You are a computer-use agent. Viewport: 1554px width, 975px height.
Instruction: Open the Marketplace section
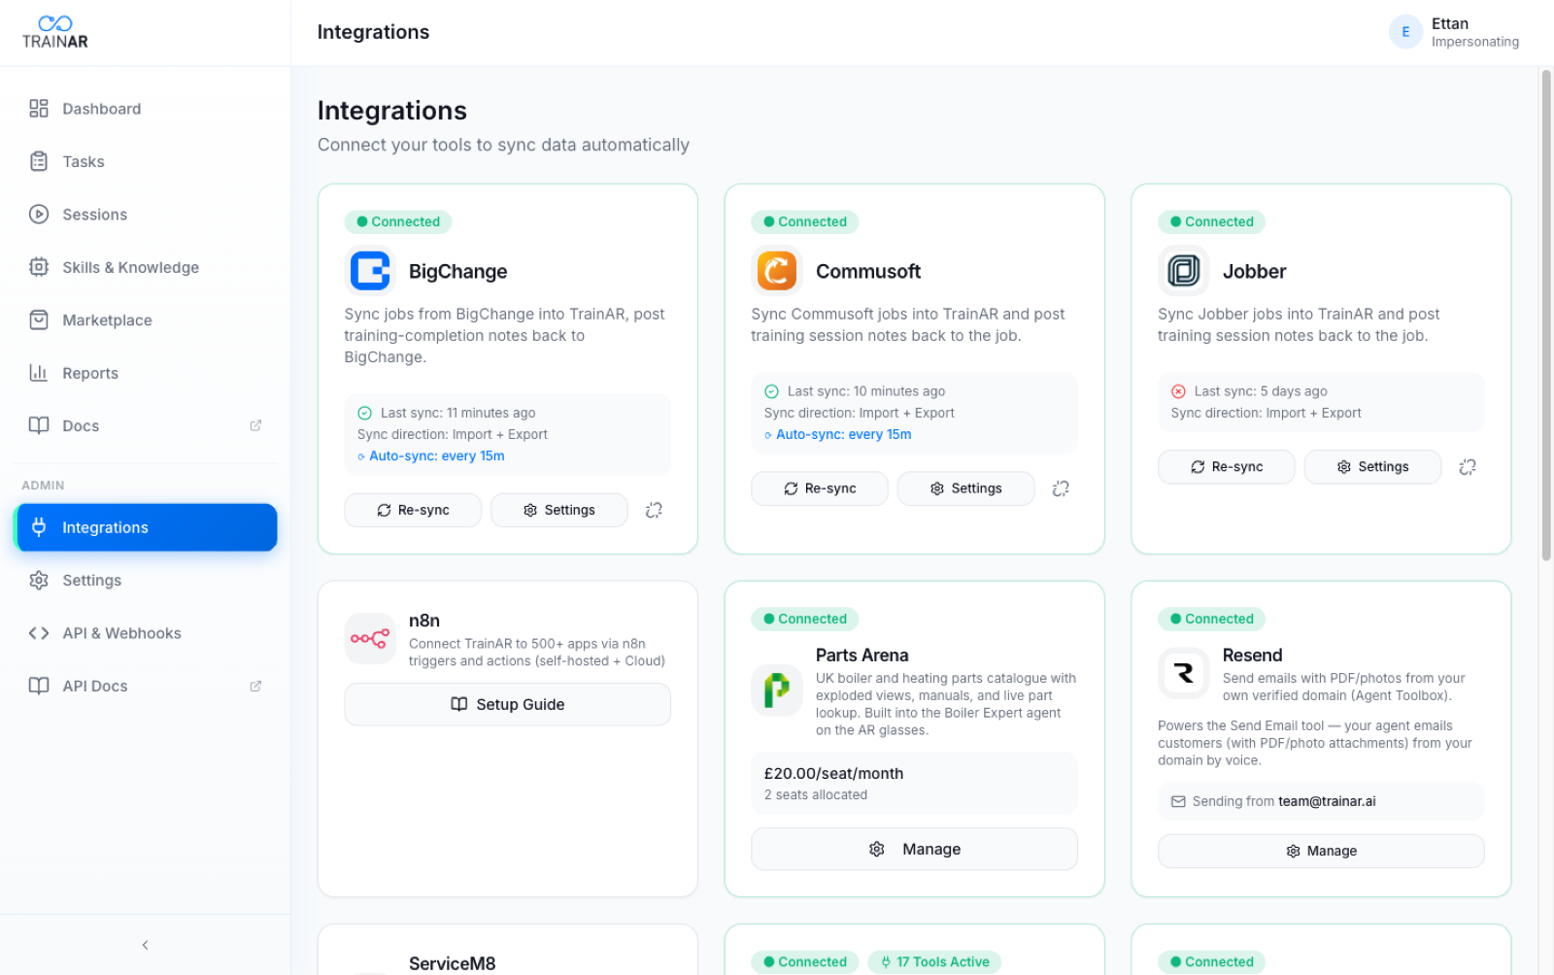(x=144, y=320)
